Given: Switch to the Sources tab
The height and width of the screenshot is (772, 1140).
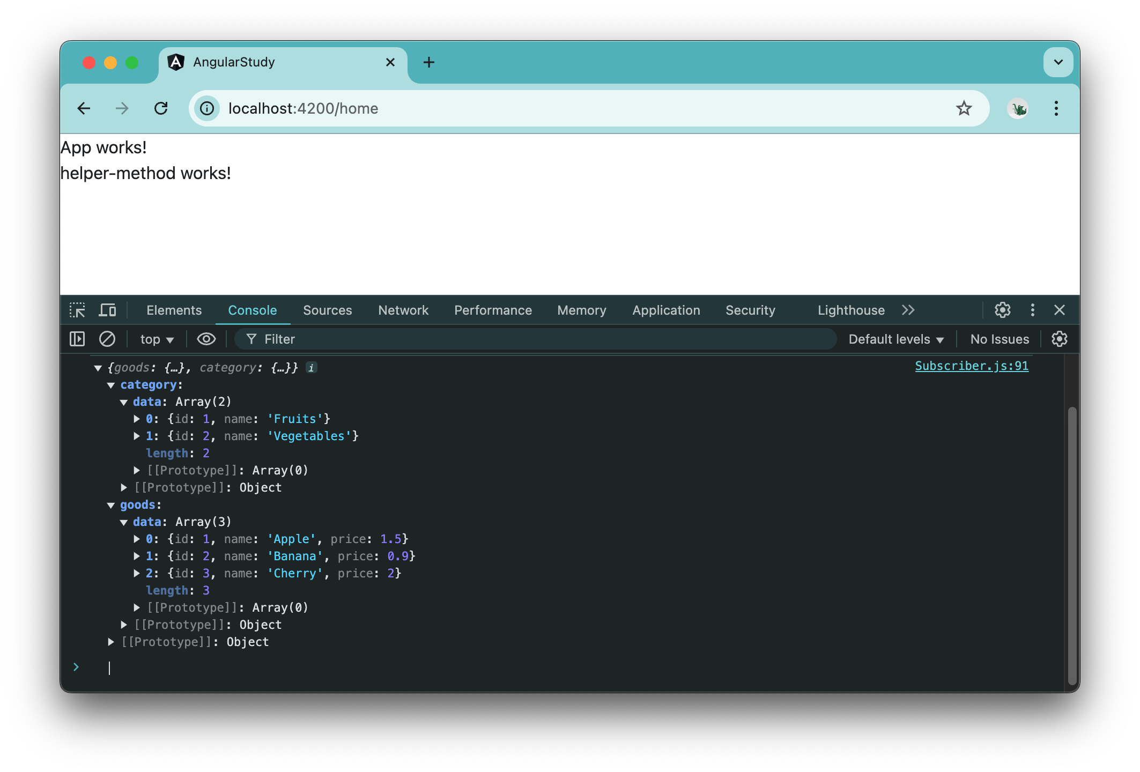Looking at the screenshot, I should coord(327,310).
